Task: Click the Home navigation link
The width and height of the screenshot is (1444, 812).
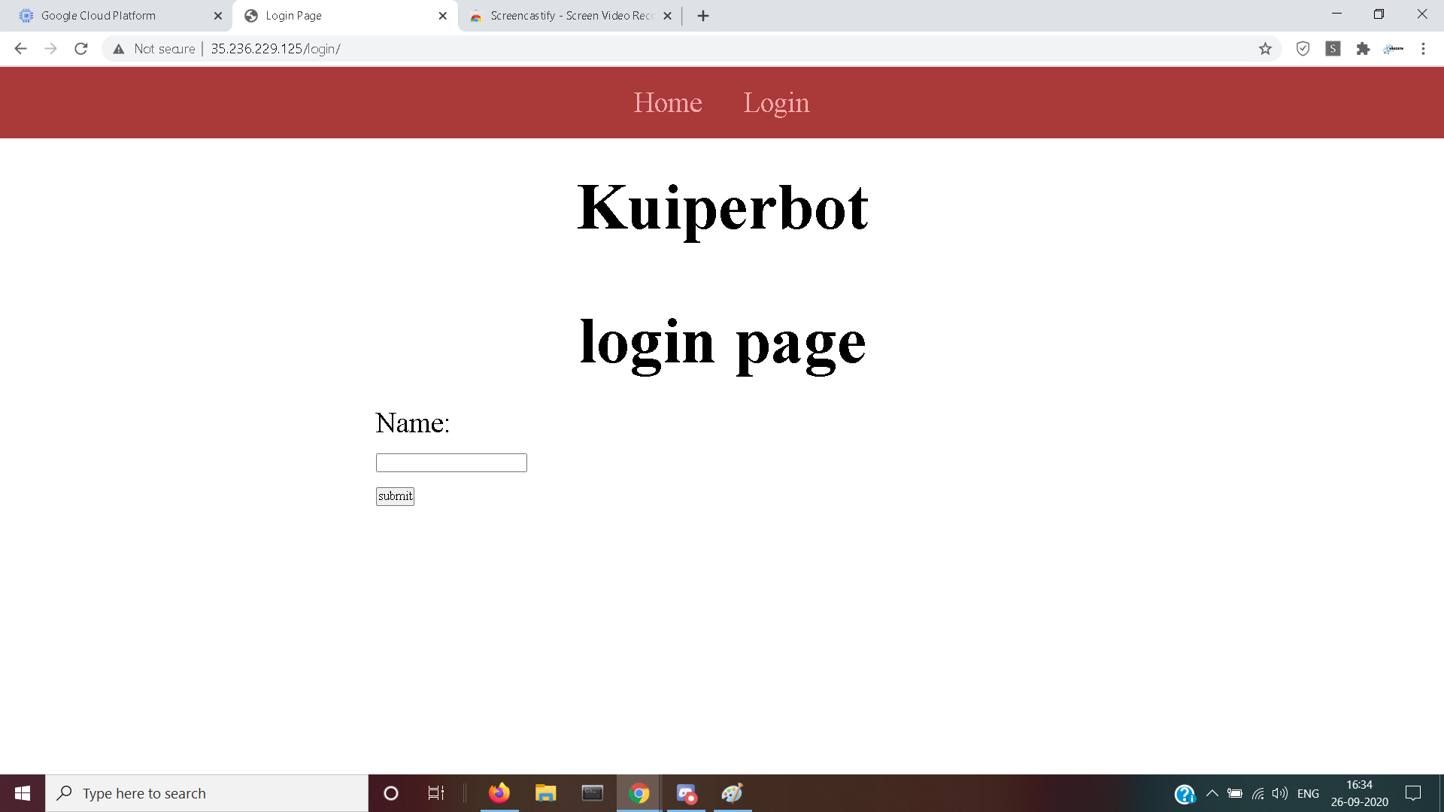Action: click(x=667, y=102)
